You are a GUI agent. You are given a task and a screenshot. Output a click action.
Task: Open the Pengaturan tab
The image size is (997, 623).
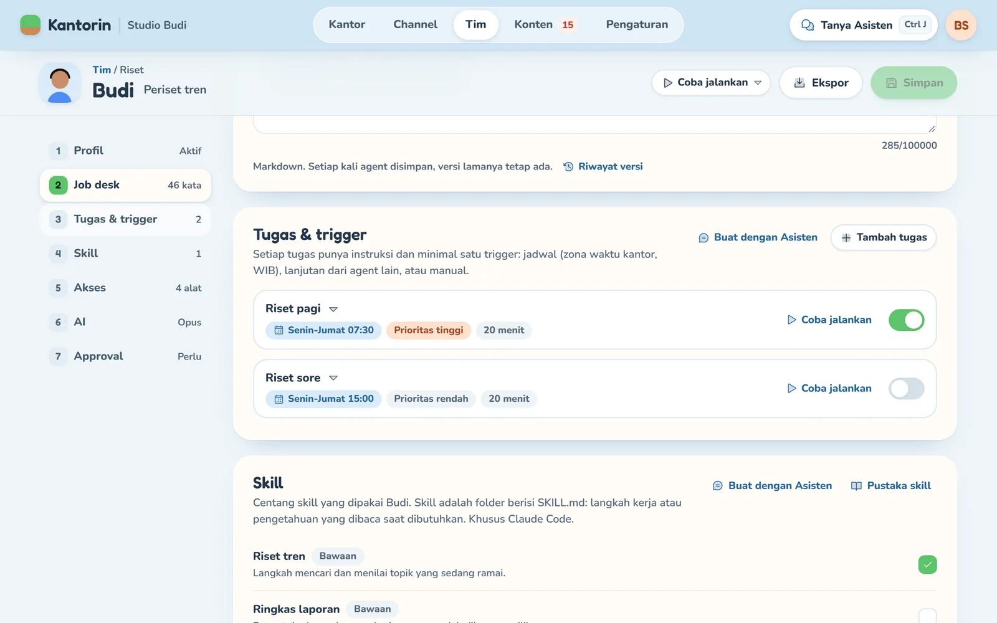point(637,25)
